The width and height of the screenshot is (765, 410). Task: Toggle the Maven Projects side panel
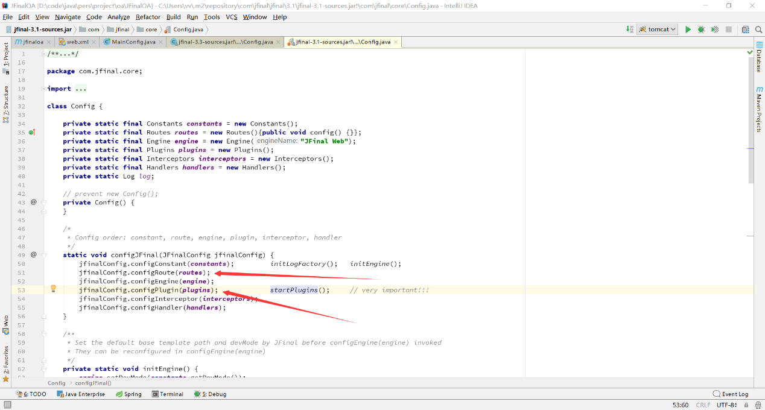[759, 109]
